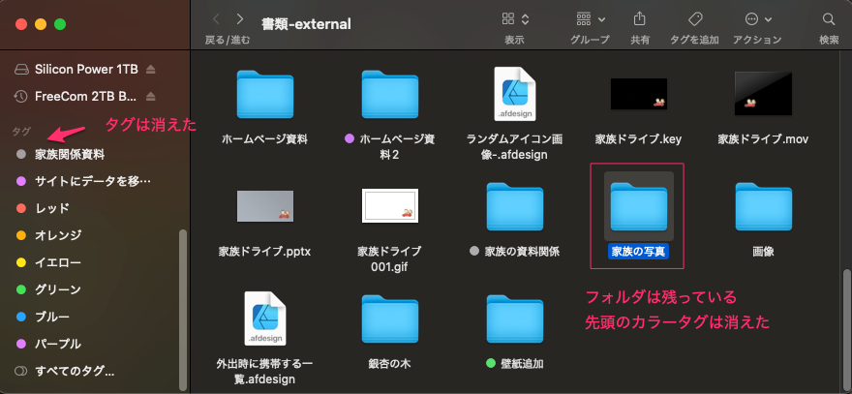Image resolution: width=852 pixels, height=394 pixels.
Task: Show すべてのタグ… in sidebar
Action: pyautogui.click(x=74, y=371)
